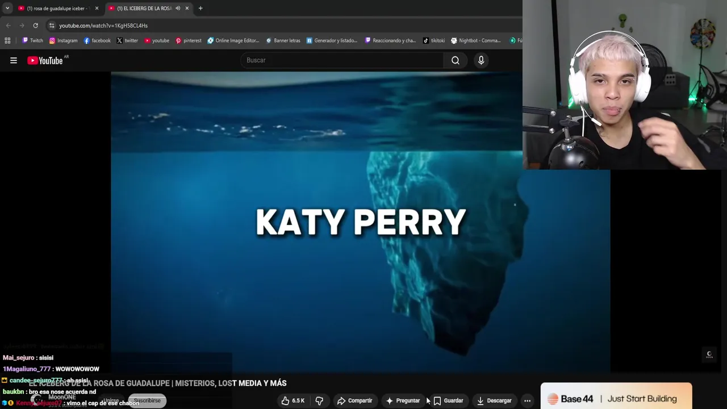This screenshot has height=409, width=727.
Task: Like the video with thumbs-up 6.5 K
Action: point(293,400)
